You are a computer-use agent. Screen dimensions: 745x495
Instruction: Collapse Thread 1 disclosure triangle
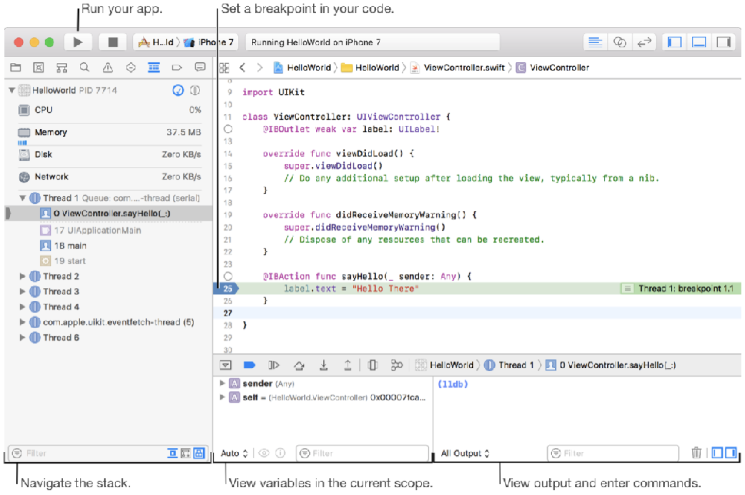coord(22,198)
